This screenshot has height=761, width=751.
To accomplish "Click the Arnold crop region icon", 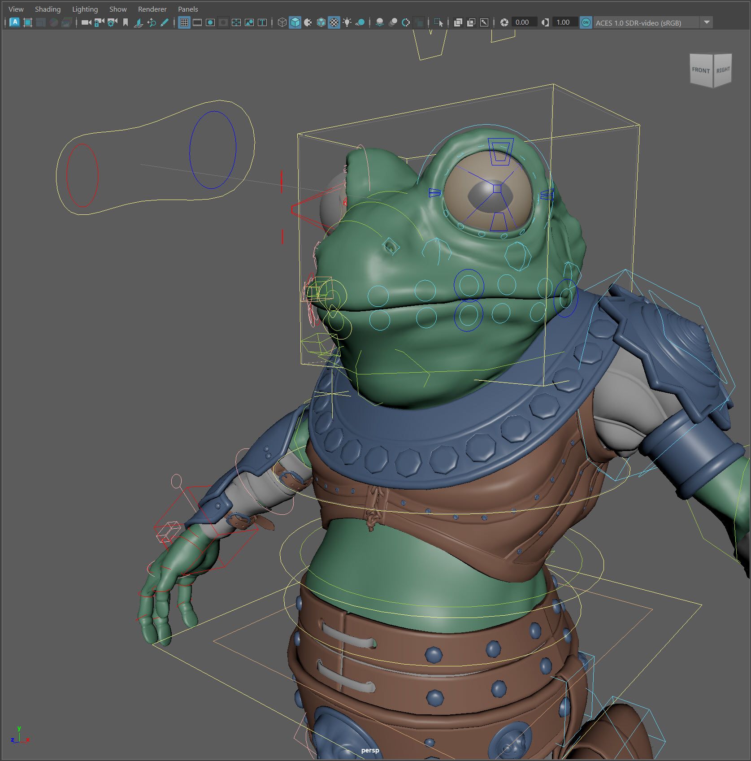I will click(x=27, y=22).
